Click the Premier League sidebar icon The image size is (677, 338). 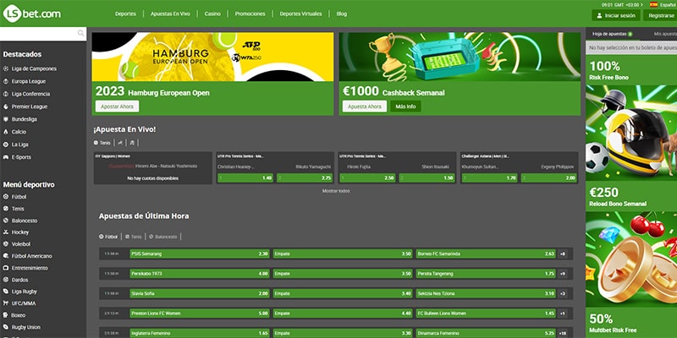(6, 106)
